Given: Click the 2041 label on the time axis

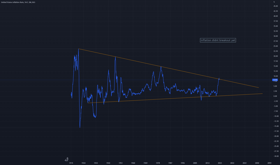Looking at the screenshot, I should coord(245,163).
